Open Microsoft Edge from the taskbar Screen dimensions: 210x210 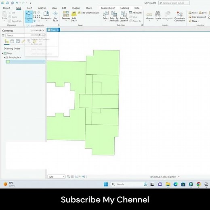coord(176,184)
